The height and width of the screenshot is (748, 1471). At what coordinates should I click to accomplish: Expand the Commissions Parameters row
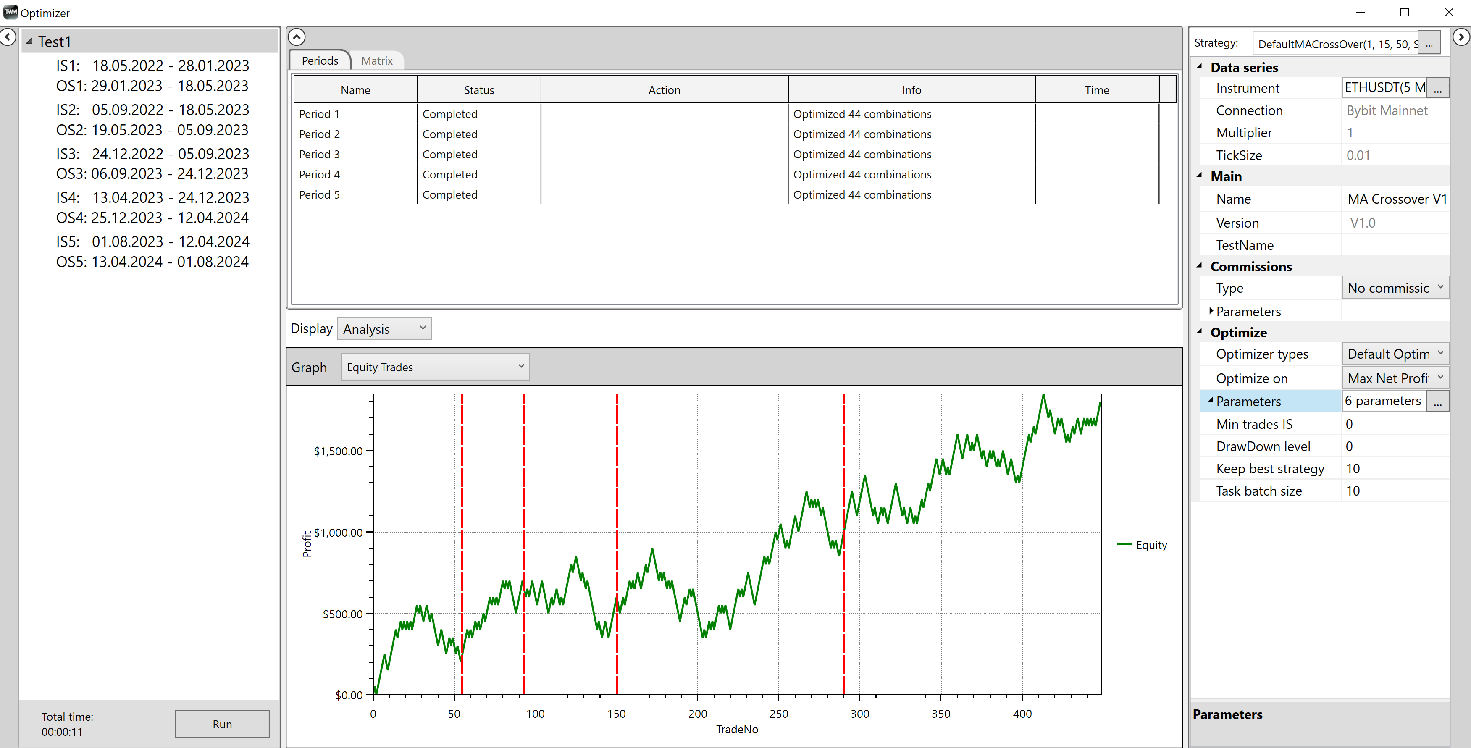[x=1211, y=311]
